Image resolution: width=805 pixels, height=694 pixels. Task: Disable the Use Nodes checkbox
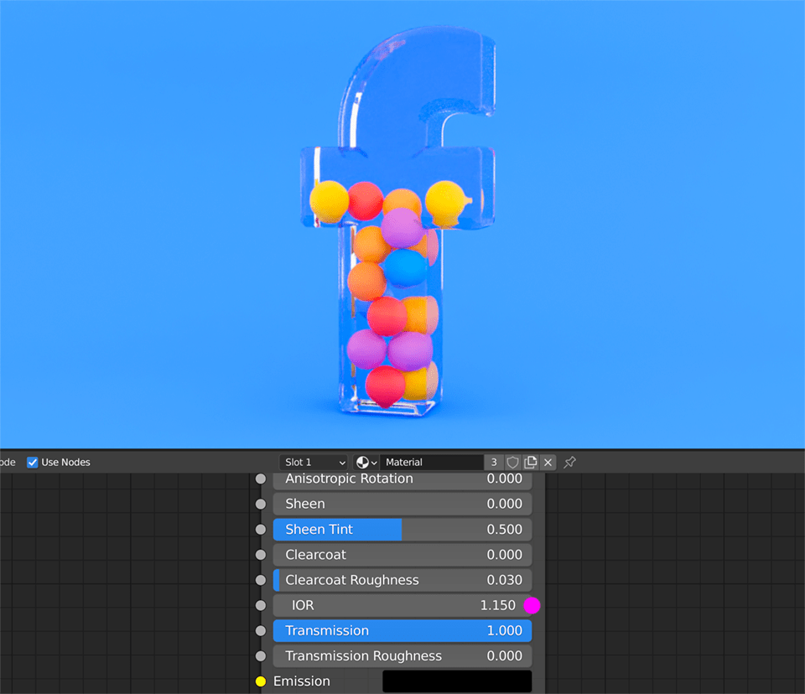click(x=32, y=462)
